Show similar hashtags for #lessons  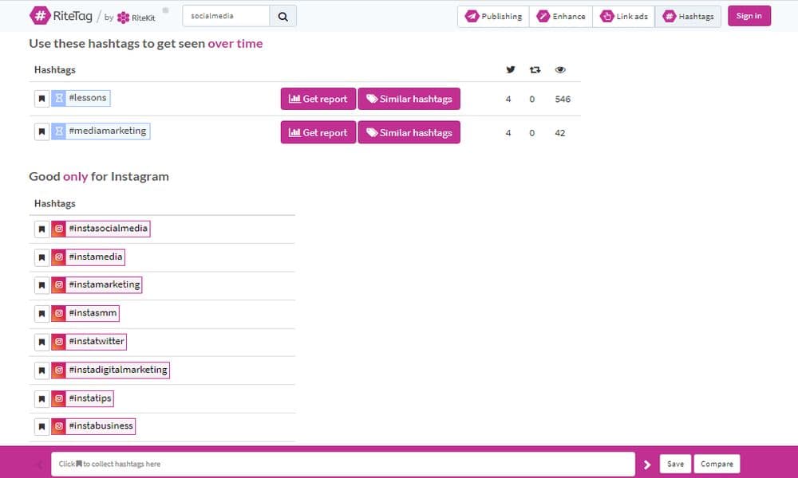(x=409, y=99)
